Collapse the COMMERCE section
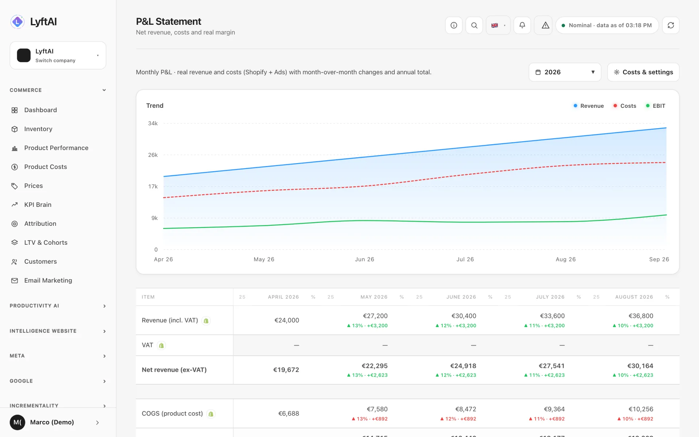The image size is (699, 437). click(x=58, y=90)
